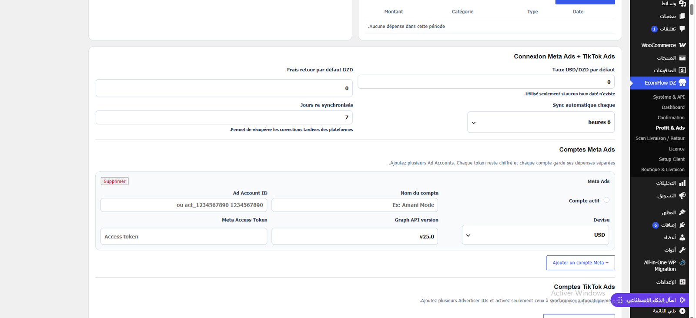Click Ajouter un compte Meta + button
Image resolution: width=696 pixels, height=318 pixels.
(x=580, y=263)
